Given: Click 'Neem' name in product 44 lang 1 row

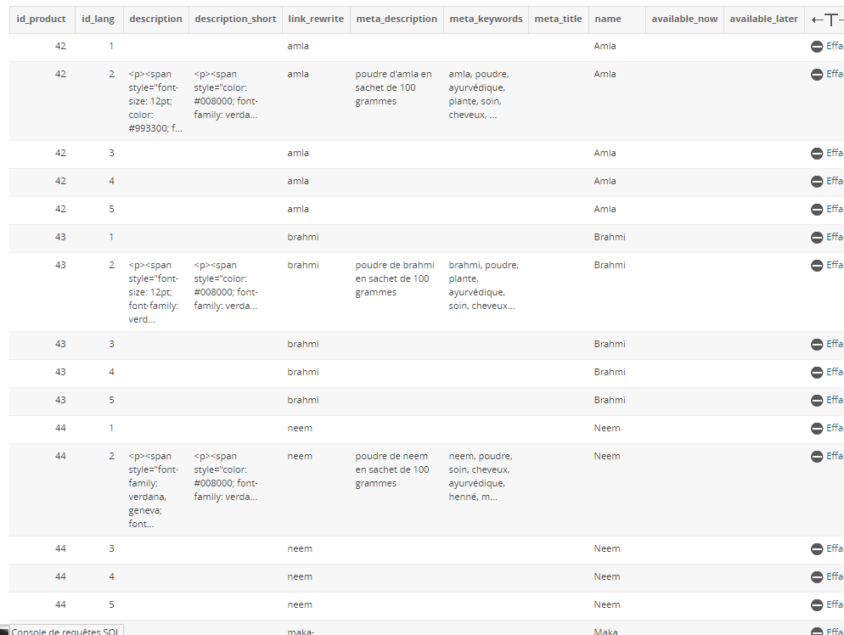Looking at the screenshot, I should (606, 429).
